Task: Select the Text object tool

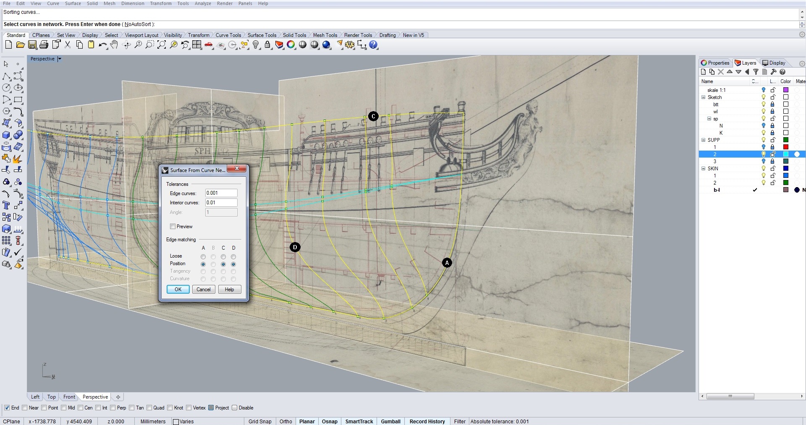Action: [x=6, y=205]
